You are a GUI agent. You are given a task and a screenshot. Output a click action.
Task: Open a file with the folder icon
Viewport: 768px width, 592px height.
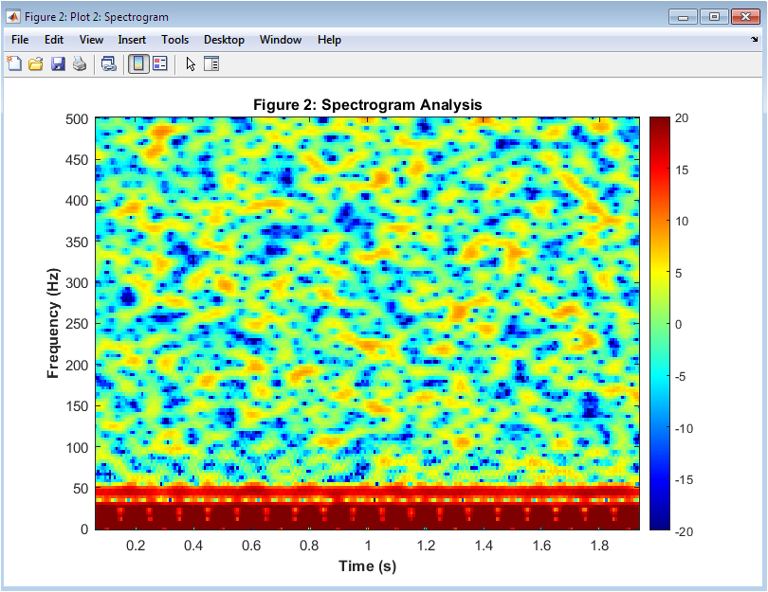36,63
